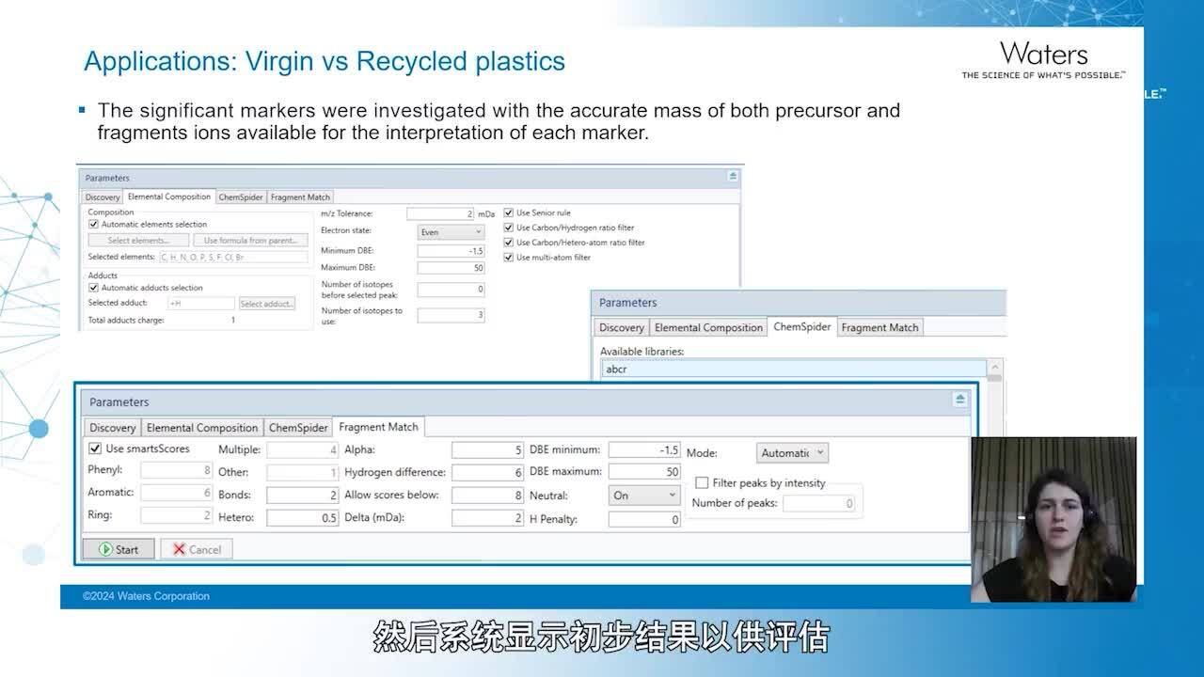The height and width of the screenshot is (677, 1204).
Task: Select the abcr library entry
Action: tap(794, 370)
